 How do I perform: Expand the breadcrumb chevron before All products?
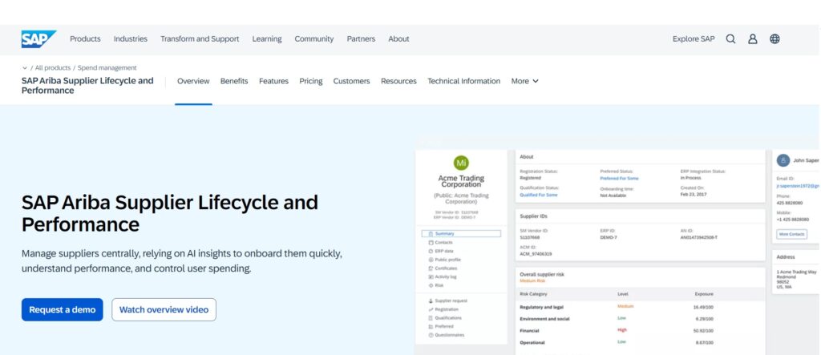point(25,68)
